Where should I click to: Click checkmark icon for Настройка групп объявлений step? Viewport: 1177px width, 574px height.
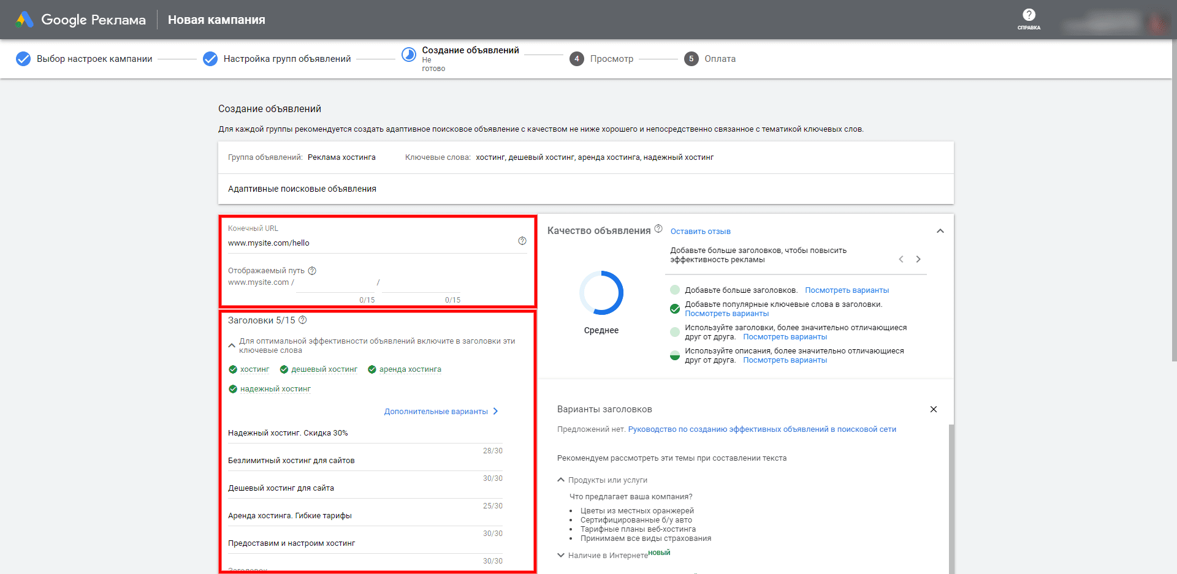[x=210, y=59]
